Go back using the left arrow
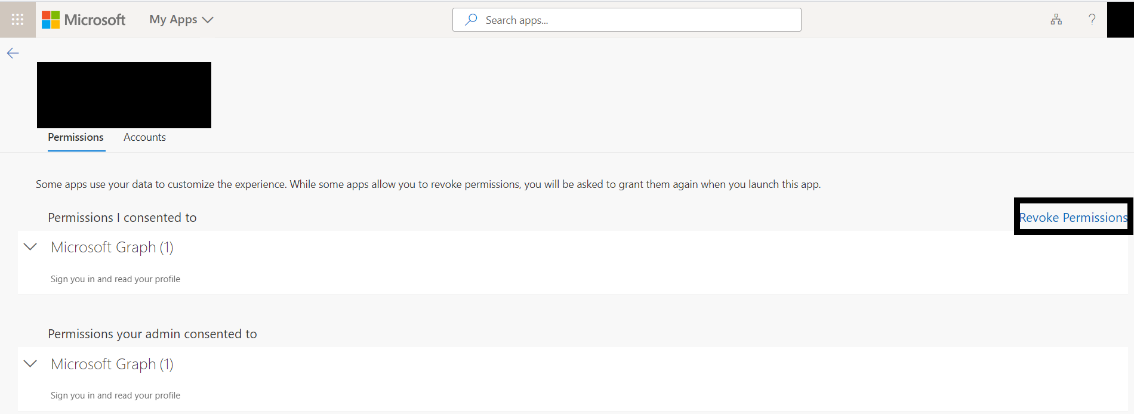This screenshot has height=414, width=1134. click(13, 53)
